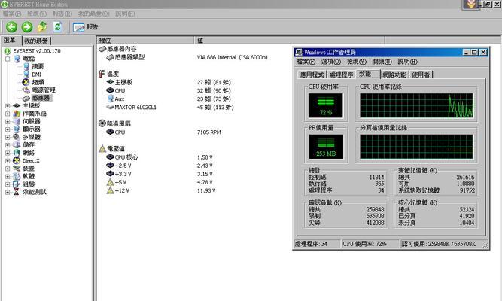The image size is (502, 301).
Task: Click the green Back arrow button
Action: coord(11,27)
